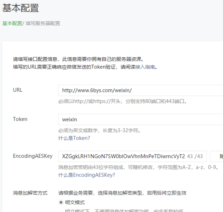Image resolution: width=223 pixels, height=212 pixels.
Task: Click the EncodingAESKey field label
Action: [x=32, y=156]
